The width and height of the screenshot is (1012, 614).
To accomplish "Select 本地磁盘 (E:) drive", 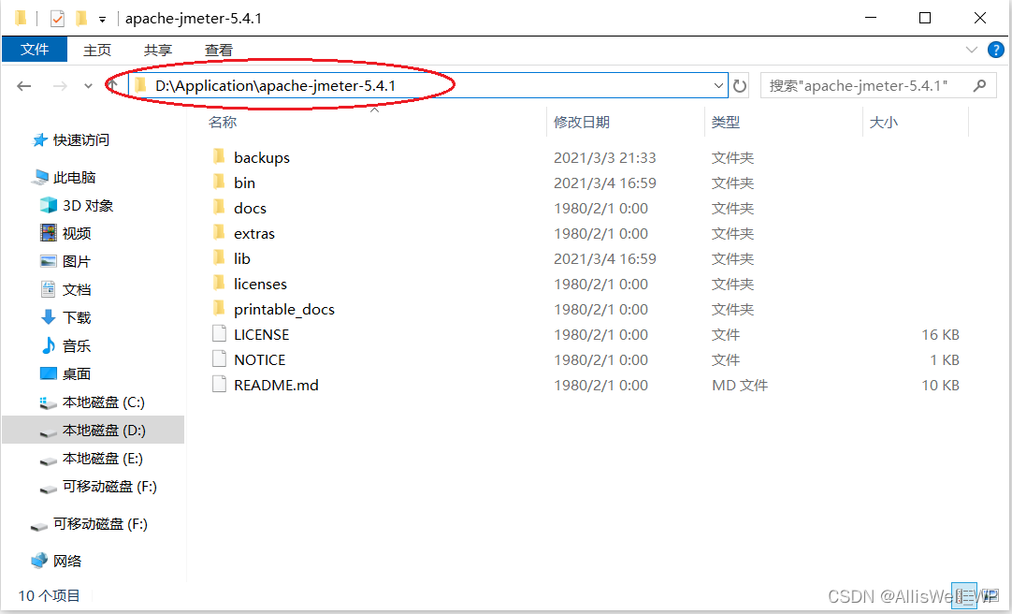I will tap(92, 459).
